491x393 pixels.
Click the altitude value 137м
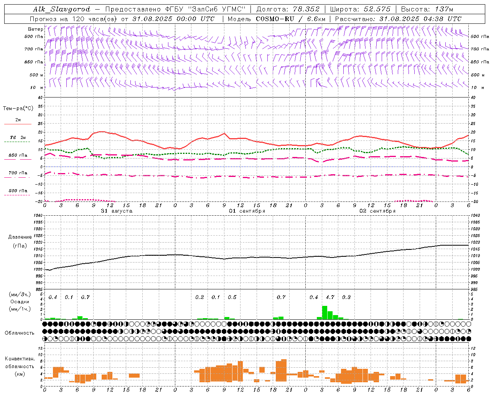(444, 9)
